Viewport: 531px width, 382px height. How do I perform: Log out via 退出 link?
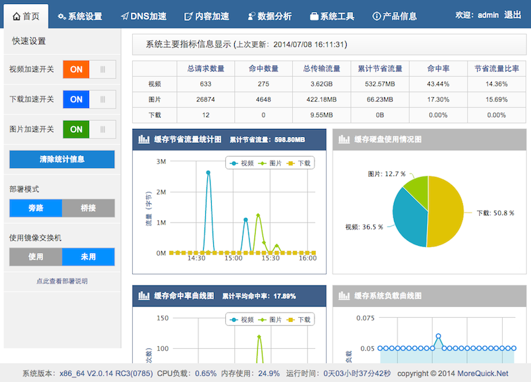(512, 16)
